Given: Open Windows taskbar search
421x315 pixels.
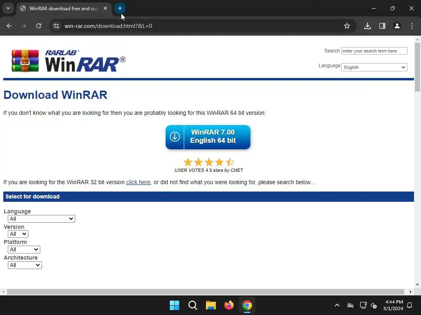Looking at the screenshot, I should pyautogui.click(x=192, y=305).
